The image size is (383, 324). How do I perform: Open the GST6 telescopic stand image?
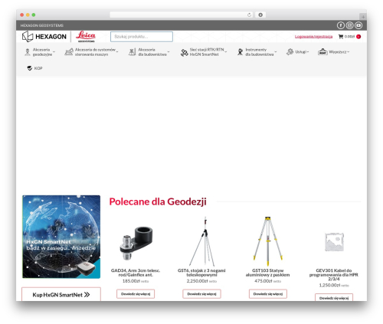tap(201, 241)
